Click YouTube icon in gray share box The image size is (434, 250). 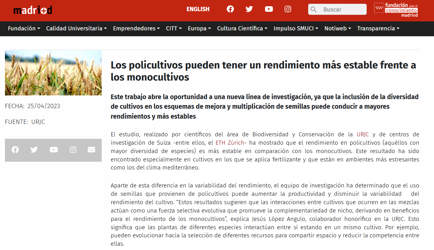[x=54, y=150]
